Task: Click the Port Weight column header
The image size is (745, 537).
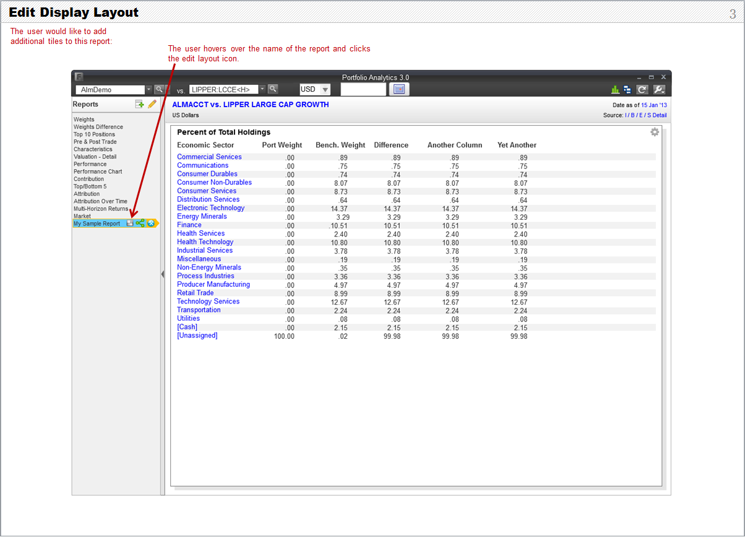Action: [x=282, y=145]
